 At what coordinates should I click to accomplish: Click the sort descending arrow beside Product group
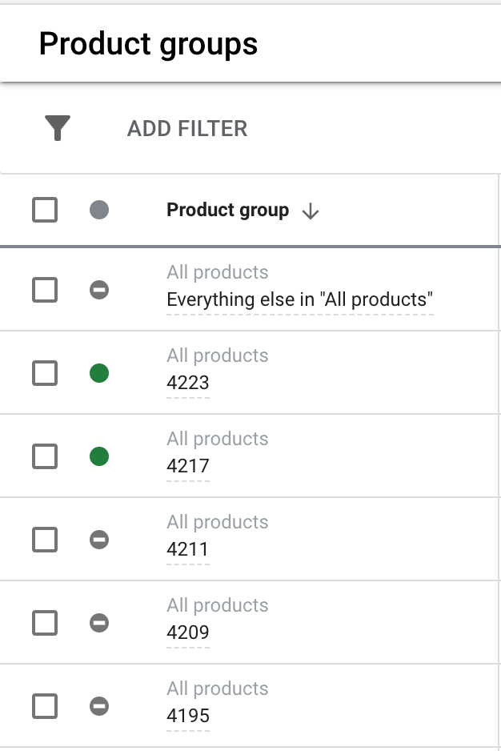311,211
